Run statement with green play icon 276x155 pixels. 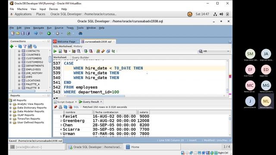[x=55, y=51]
